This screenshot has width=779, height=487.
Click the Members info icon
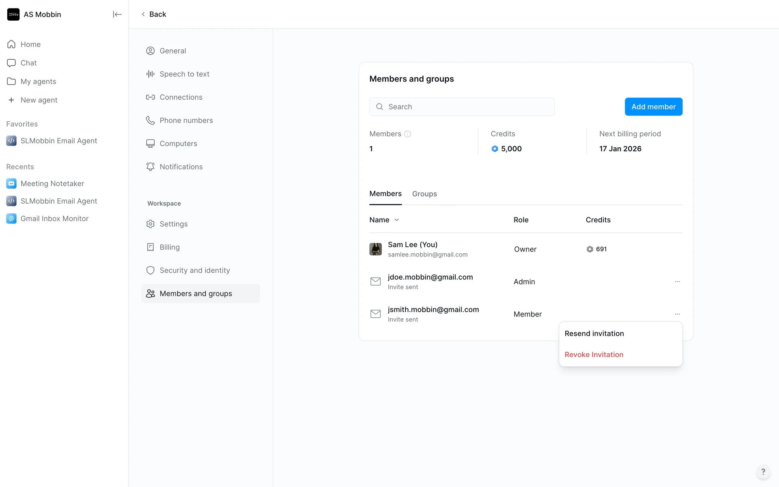[408, 134]
